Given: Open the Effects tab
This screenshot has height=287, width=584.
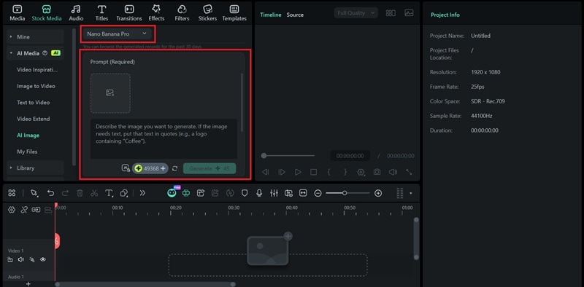Looking at the screenshot, I should 156,13.
